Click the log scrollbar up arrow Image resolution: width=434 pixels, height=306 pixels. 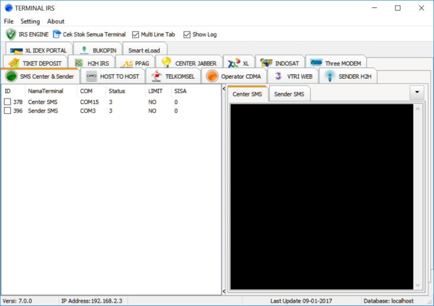pyautogui.click(x=418, y=109)
